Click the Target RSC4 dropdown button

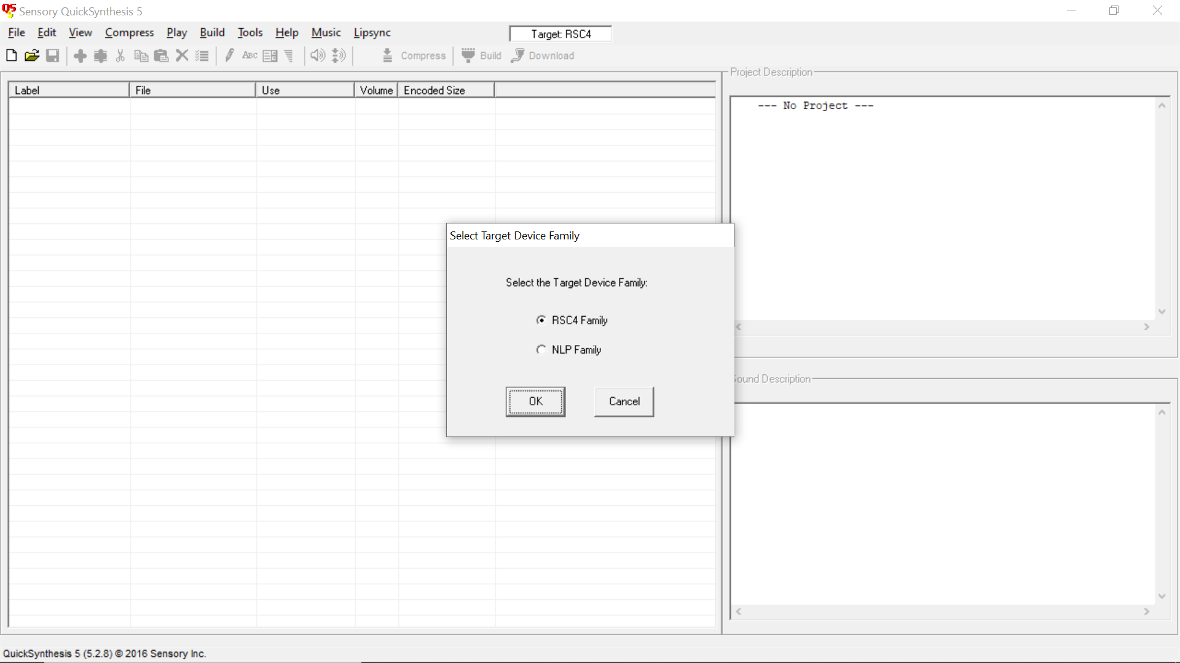562,33
